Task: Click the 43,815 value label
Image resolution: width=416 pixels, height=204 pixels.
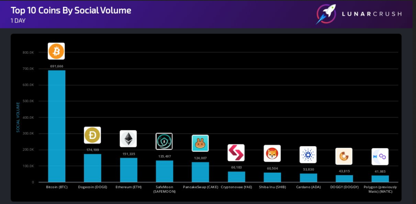Action: pyautogui.click(x=344, y=171)
